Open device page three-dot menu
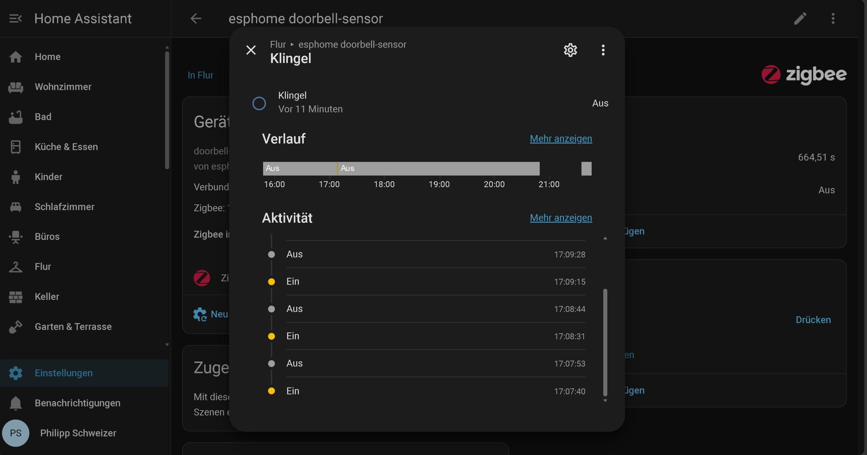This screenshot has height=455, width=867. pos(833,18)
